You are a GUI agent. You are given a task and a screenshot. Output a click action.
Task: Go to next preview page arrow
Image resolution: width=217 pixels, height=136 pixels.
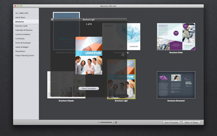pyautogui.click(x=123, y=55)
